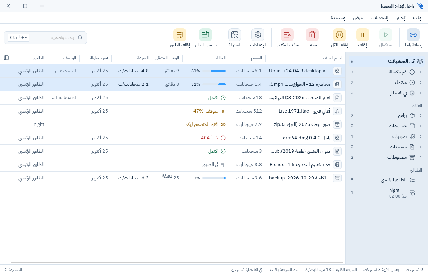Select كل التحميلات in the sidebar
Image resolution: width=428 pixels, height=275 pixels.
(x=386, y=61)
